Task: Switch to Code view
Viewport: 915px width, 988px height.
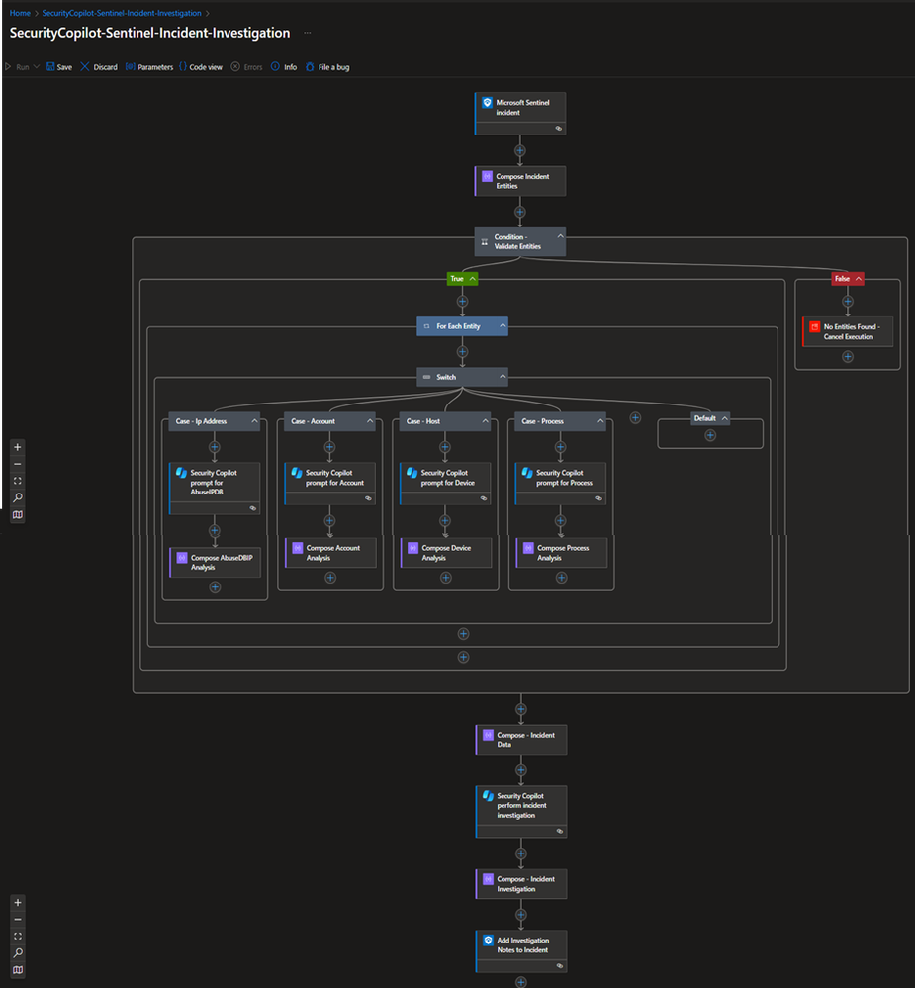Action: click(201, 67)
